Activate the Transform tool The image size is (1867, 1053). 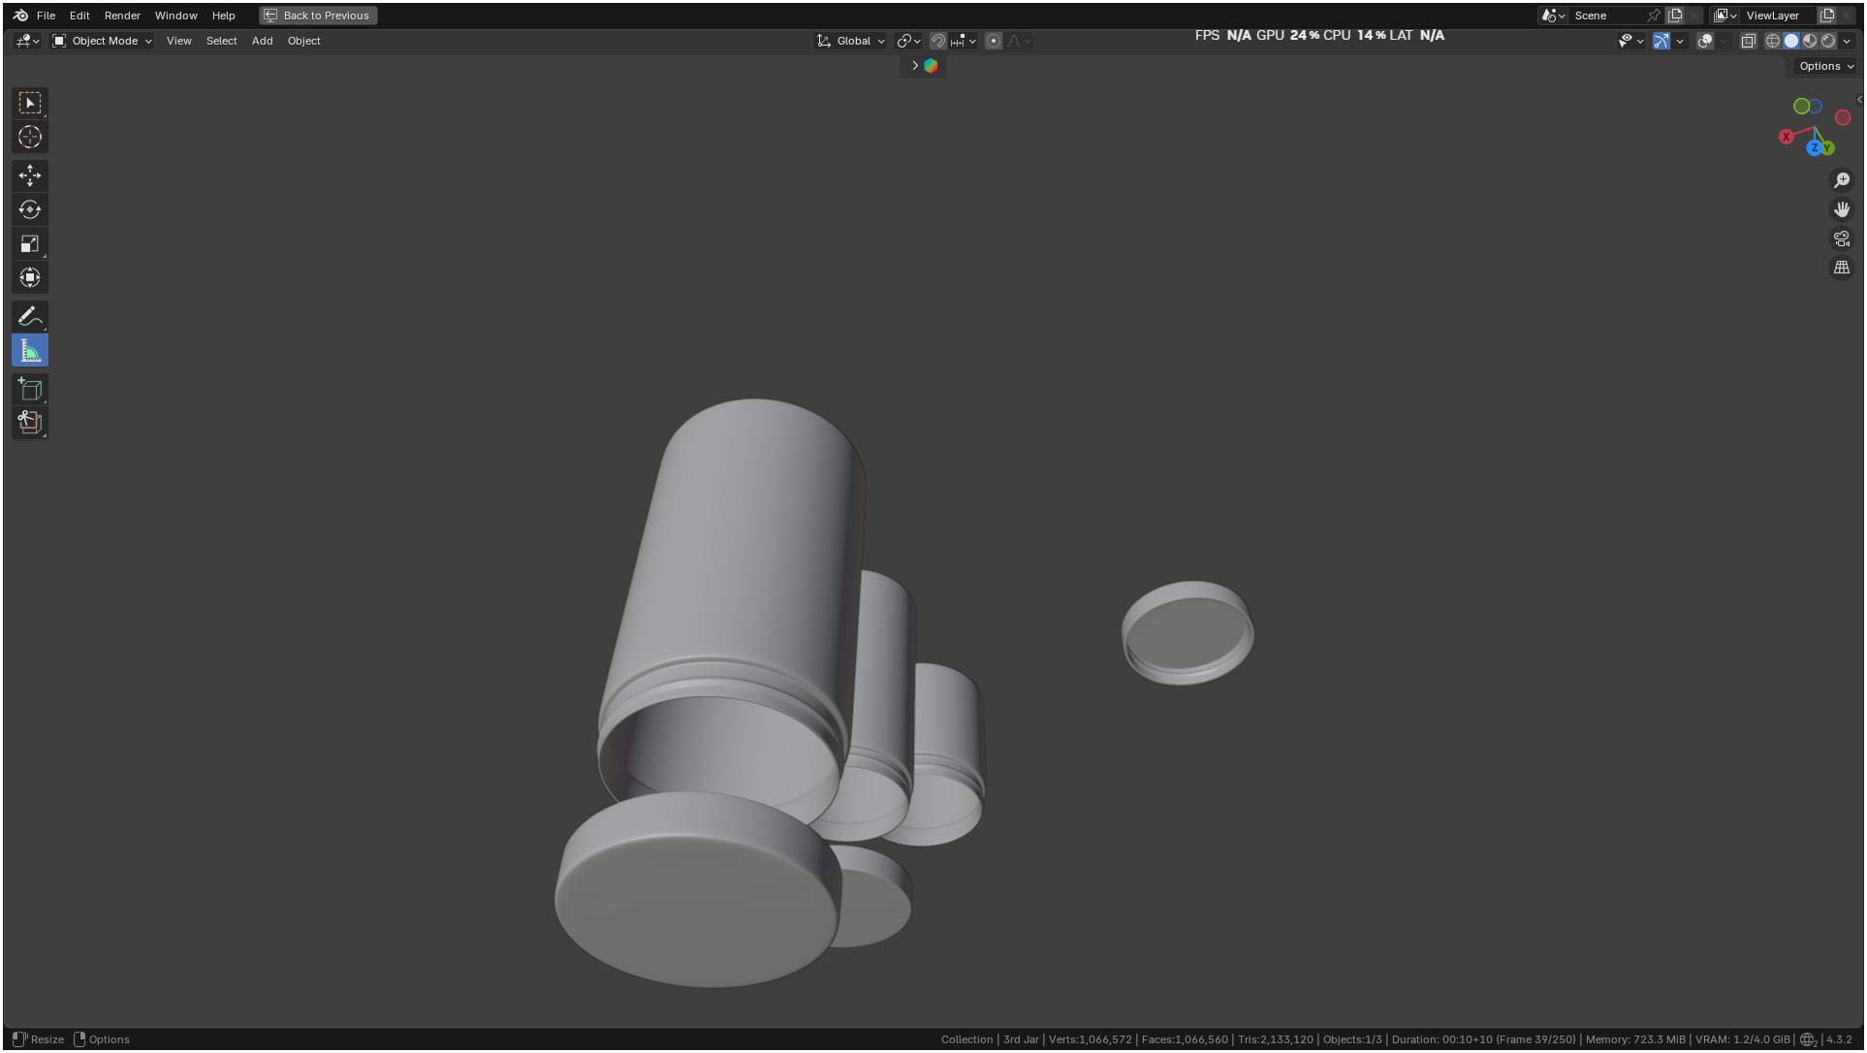[30, 277]
